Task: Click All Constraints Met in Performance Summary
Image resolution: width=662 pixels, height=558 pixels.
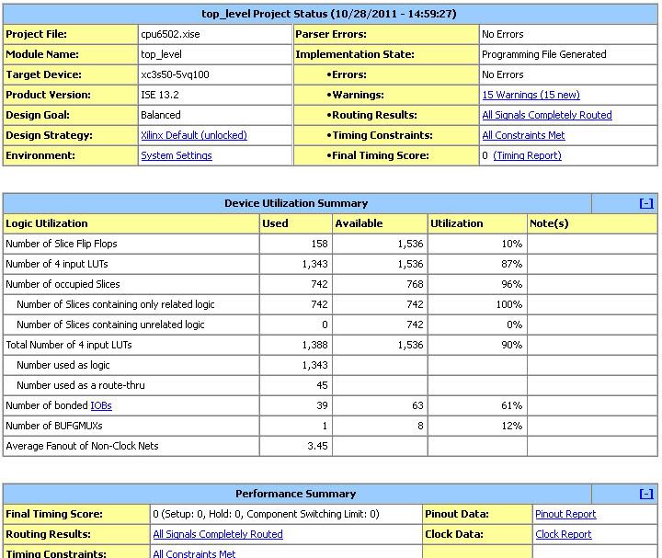Action: click(x=194, y=554)
